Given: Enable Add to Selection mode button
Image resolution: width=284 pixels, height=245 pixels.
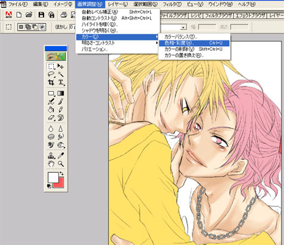Looking at the screenshot, I should point(28,27).
